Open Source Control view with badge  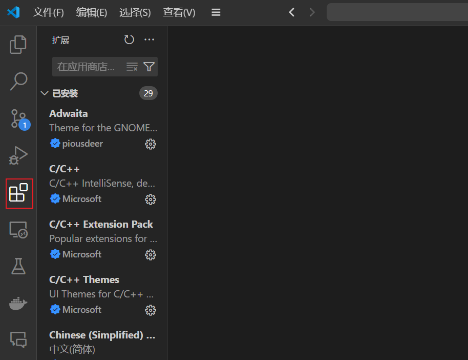click(19, 119)
